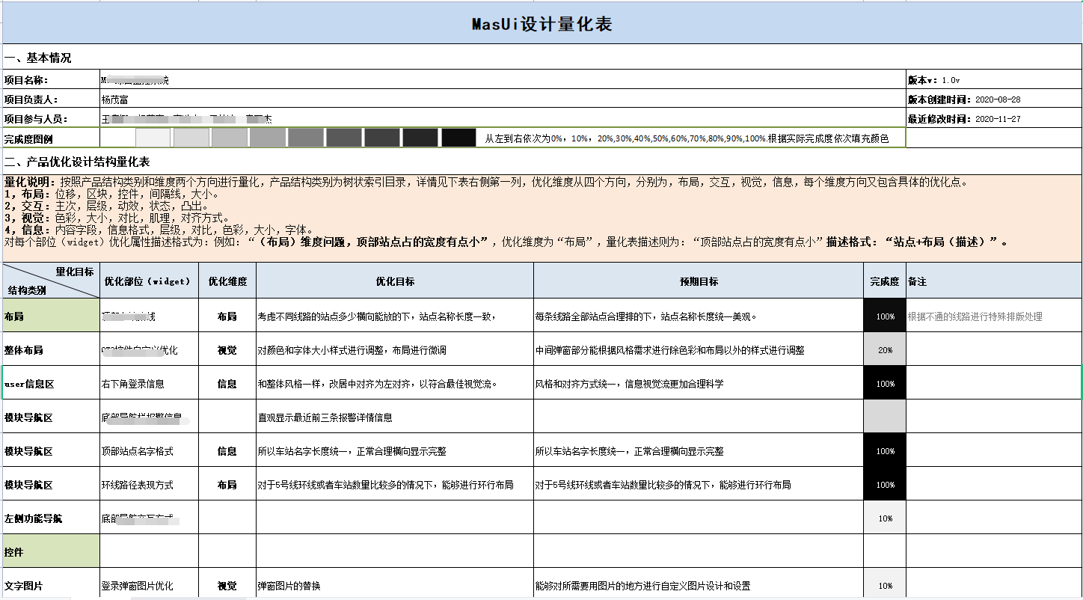This screenshot has width=1083, height=600.
Task: Select the 完成度 column header
Action: point(885,281)
